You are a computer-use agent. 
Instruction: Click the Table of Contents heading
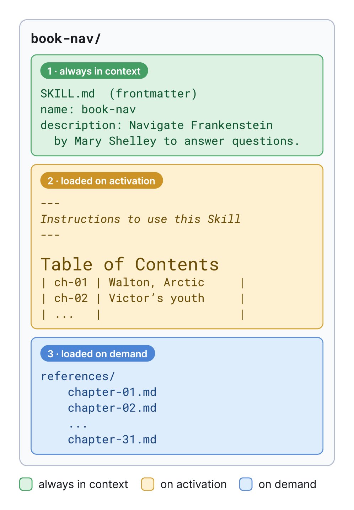(130, 264)
